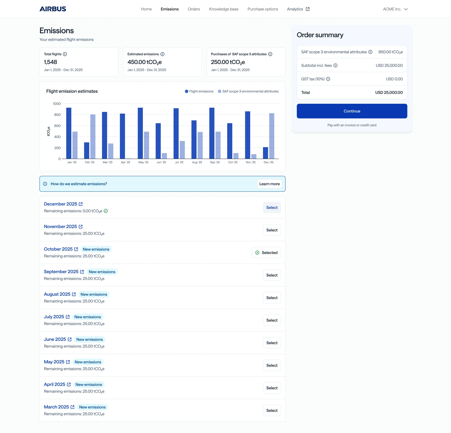Click green check icon on December 2025 row
This screenshot has width=451, height=433.
tap(106, 211)
